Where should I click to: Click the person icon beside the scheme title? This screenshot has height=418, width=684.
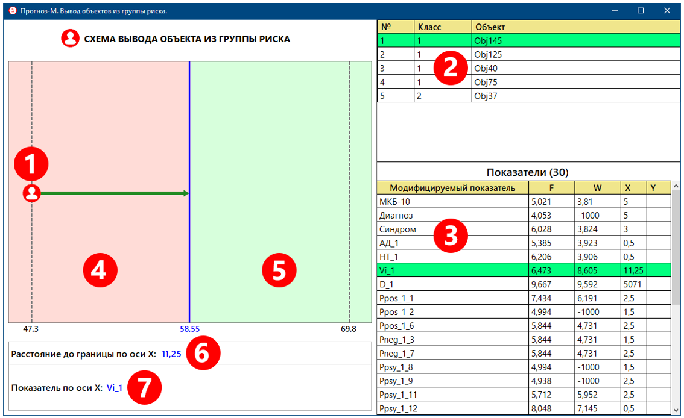(71, 39)
